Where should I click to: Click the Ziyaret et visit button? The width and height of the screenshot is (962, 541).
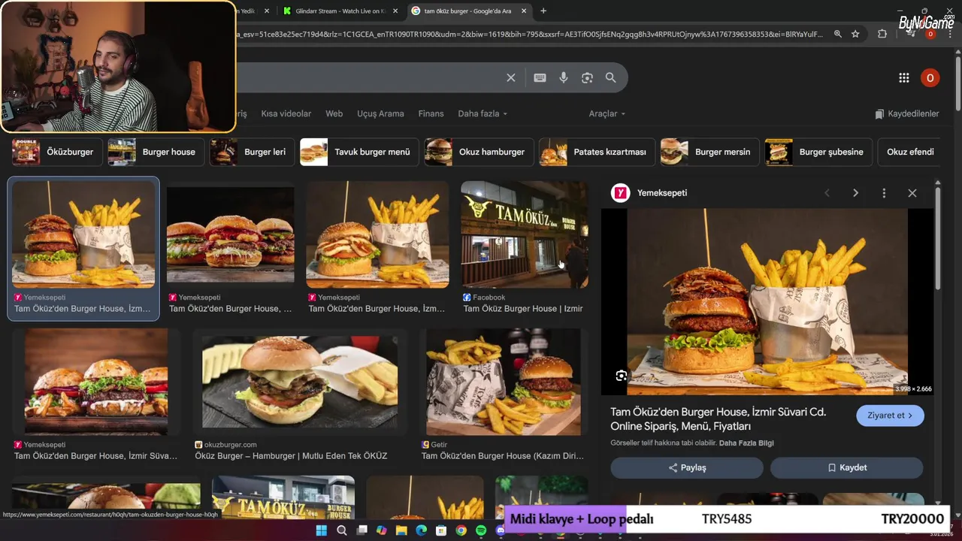coord(890,416)
